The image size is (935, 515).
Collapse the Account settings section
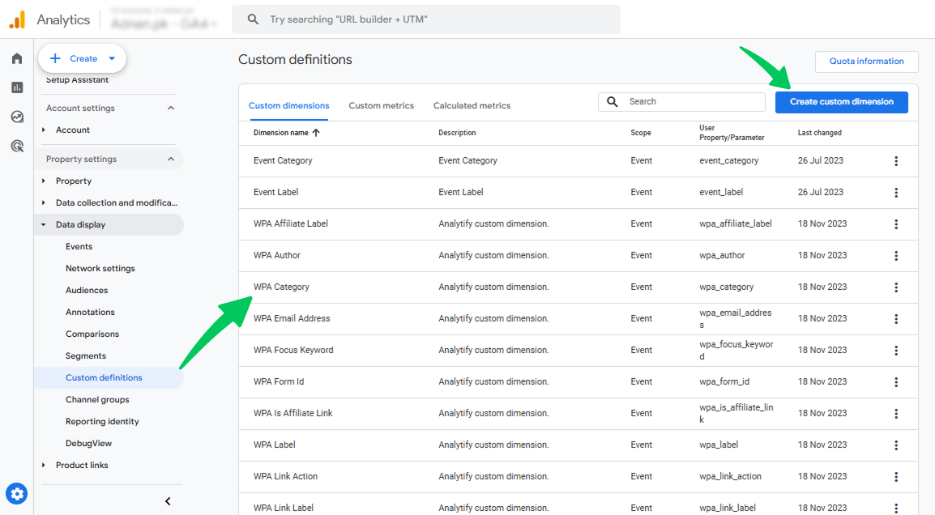(170, 108)
